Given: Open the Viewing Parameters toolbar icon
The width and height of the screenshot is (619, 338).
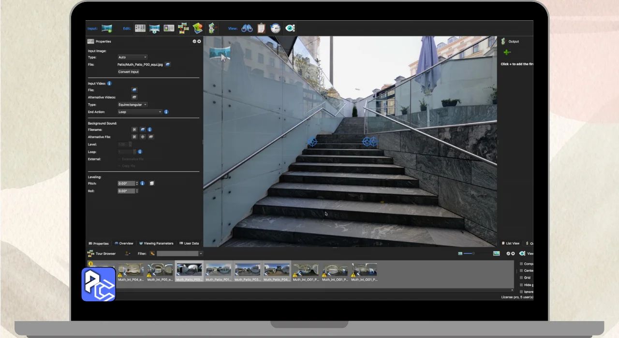Looking at the screenshot, I should coord(154,28).
